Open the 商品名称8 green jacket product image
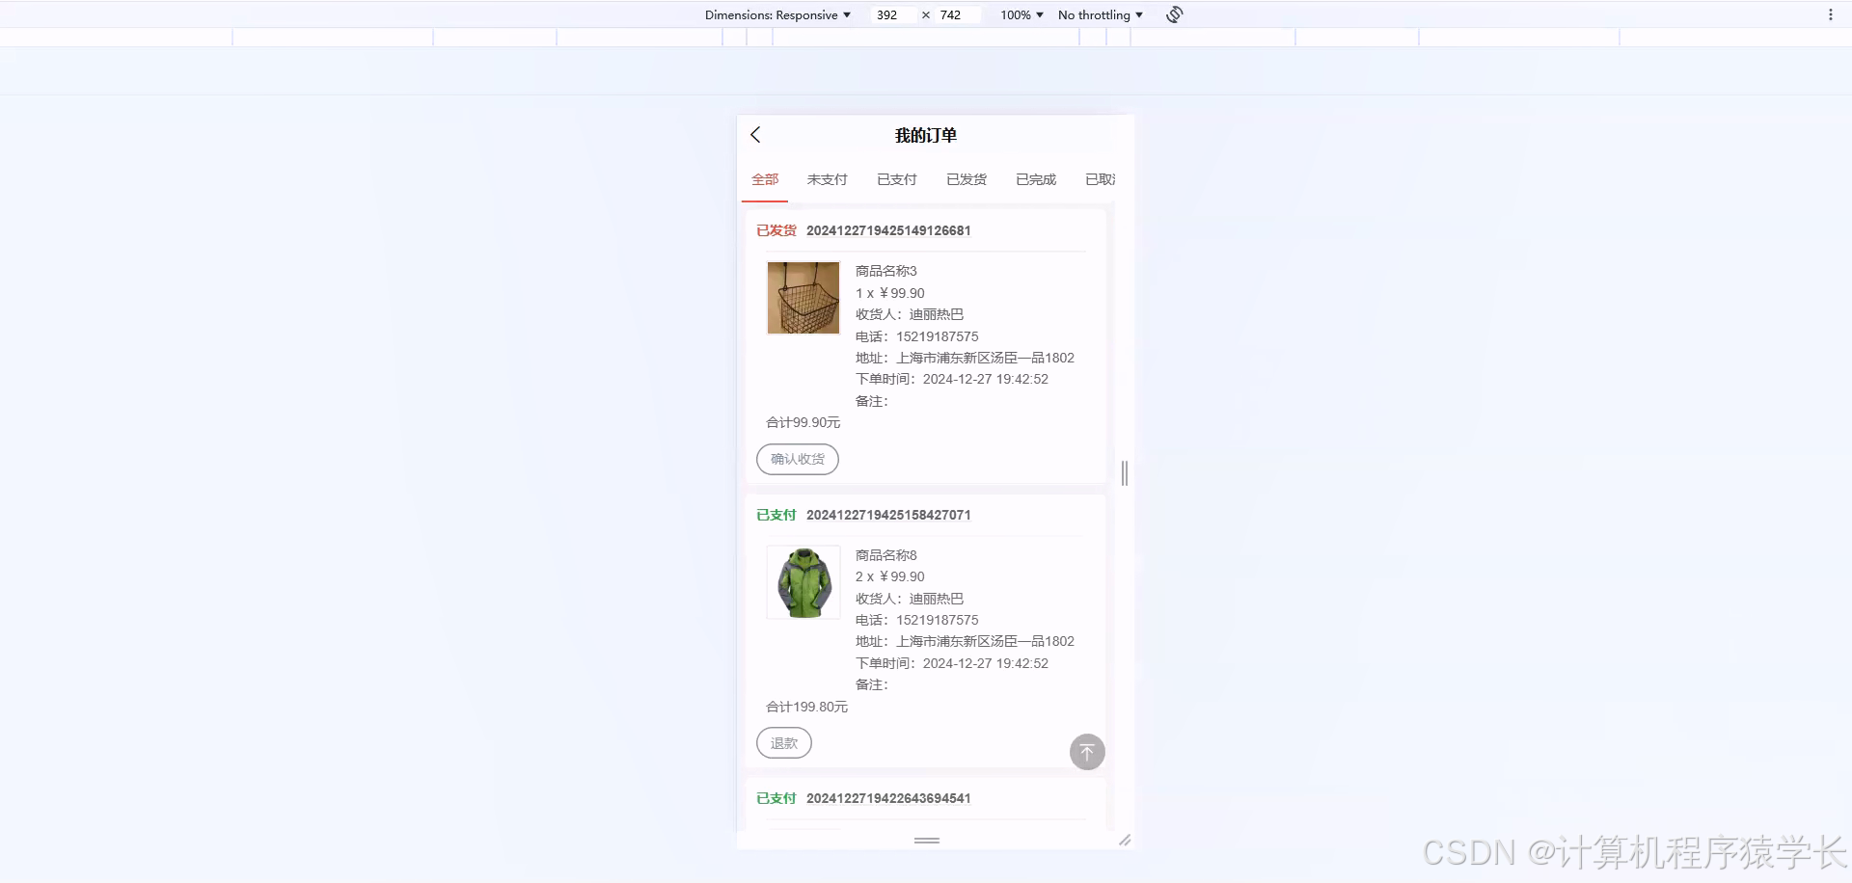The height and width of the screenshot is (883, 1852). pos(803,582)
